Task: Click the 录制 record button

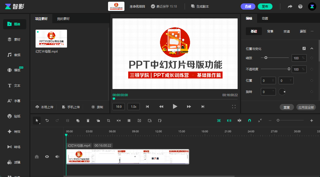Action: 97,107
